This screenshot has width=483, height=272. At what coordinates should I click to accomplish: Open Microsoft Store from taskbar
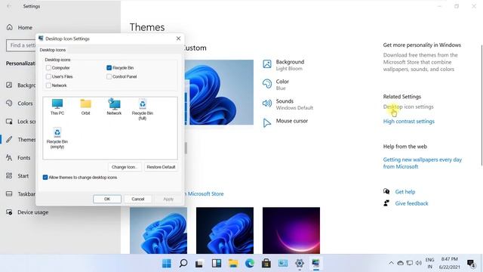tap(266, 264)
